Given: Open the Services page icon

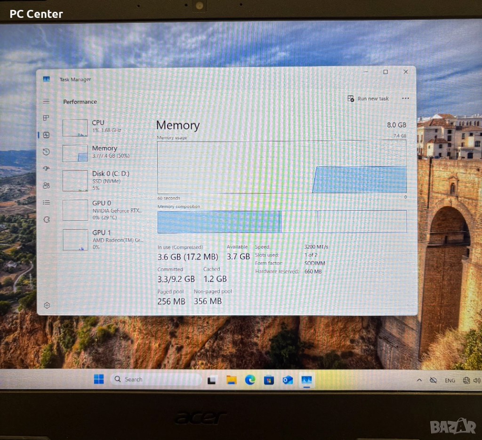Looking at the screenshot, I should (x=46, y=219).
